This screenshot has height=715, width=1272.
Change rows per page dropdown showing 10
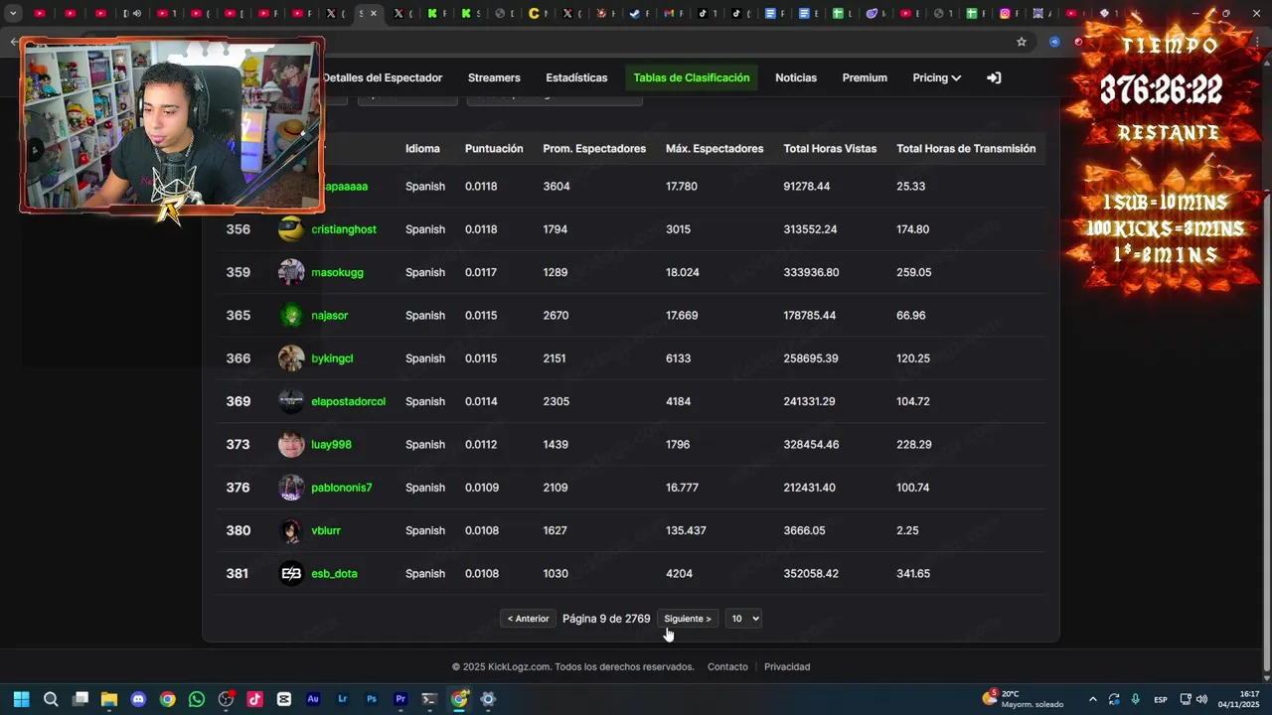[743, 619]
